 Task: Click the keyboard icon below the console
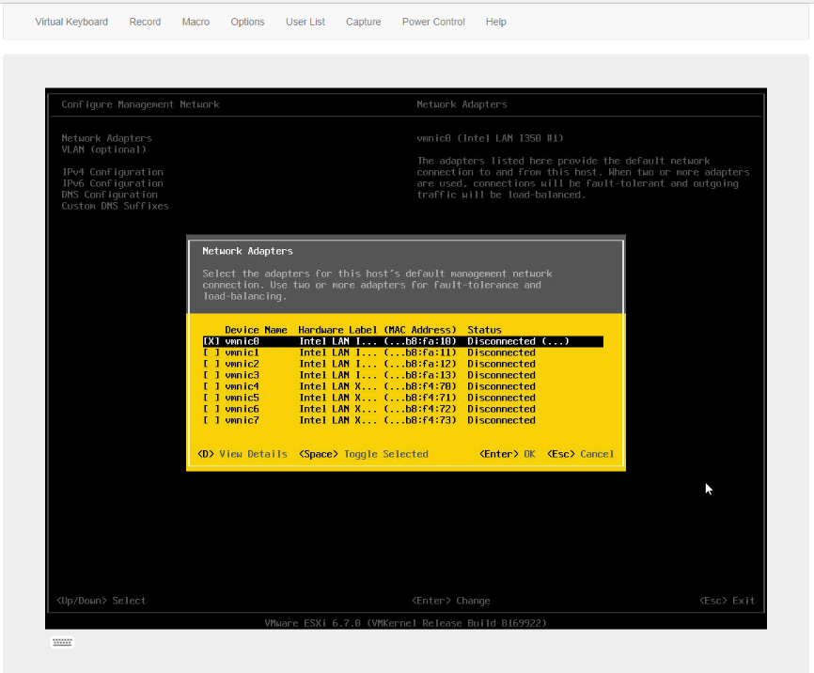pos(62,642)
